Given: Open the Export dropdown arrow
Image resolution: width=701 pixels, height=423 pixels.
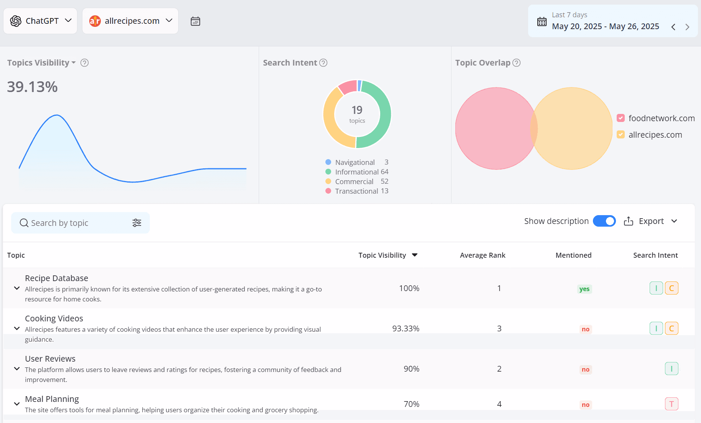Looking at the screenshot, I should (674, 221).
